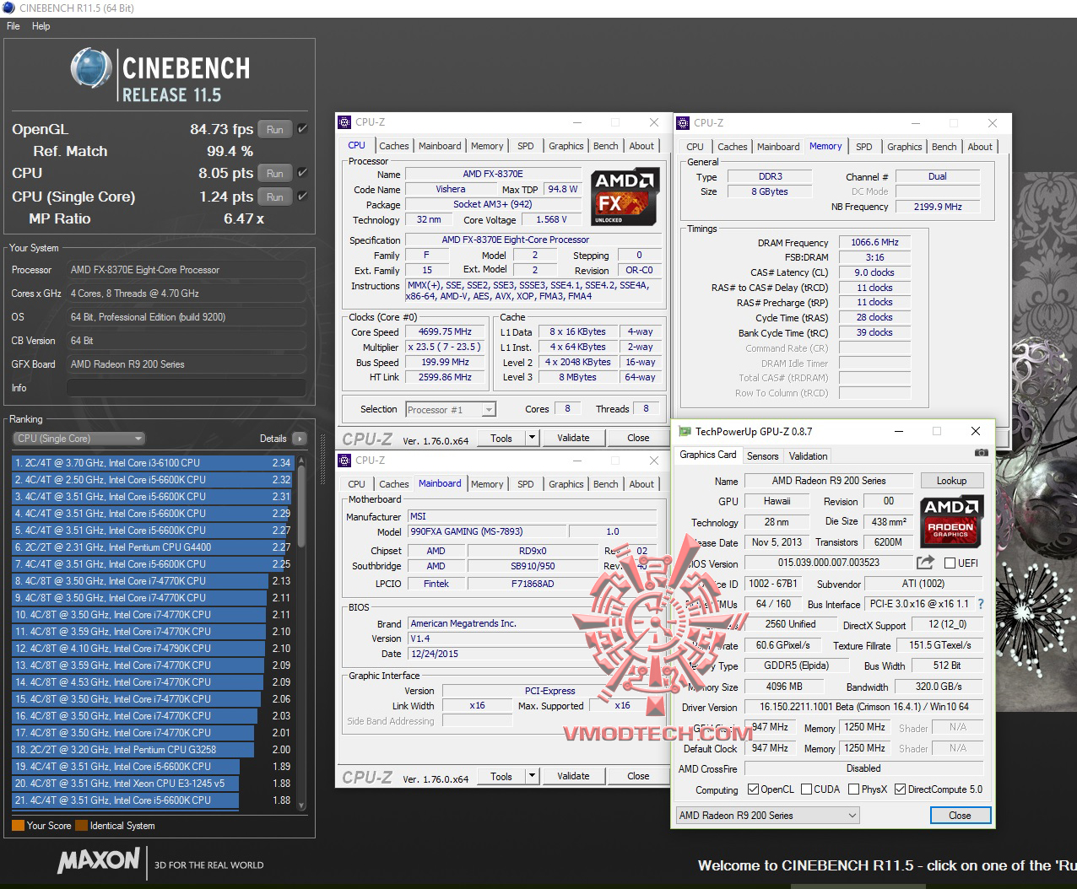Click the Ranking Details arrow icon
The width and height of the screenshot is (1077, 889).
click(299, 439)
